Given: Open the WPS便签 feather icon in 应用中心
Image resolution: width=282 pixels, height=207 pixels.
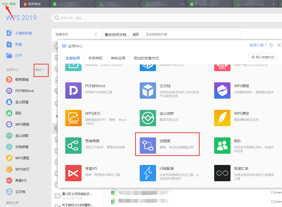Looking at the screenshot, I should (222, 118).
